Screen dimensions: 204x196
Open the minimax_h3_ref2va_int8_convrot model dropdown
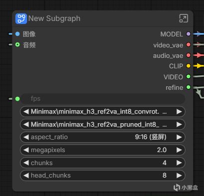coord(102,112)
